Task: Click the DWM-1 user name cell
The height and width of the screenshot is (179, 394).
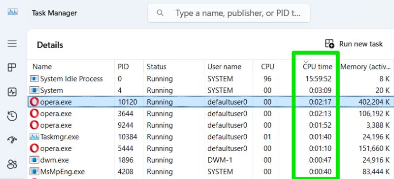Action: pyautogui.click(x=219, y=160)
